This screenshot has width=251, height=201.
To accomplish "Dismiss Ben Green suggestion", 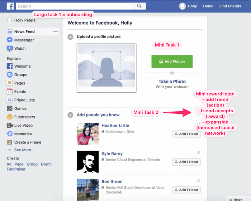I will tap(199, 181).
